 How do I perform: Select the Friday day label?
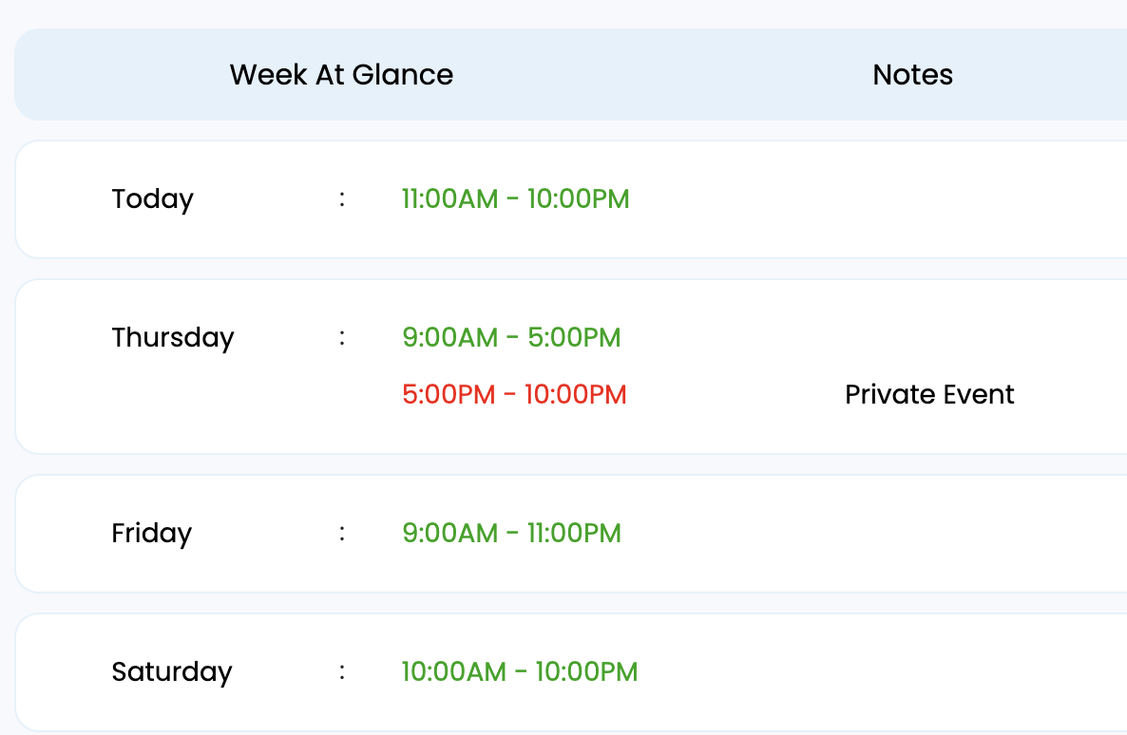[x=151, y=533]
